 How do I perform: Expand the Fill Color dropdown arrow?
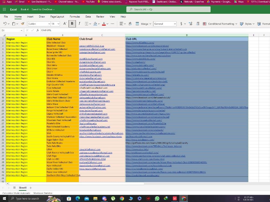pyautogui.click(x=99, y=24)
